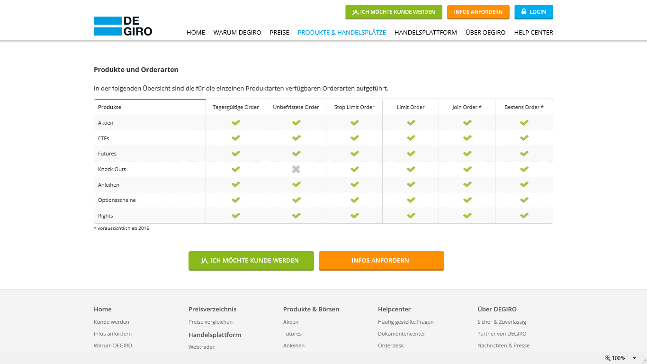This screenshot has height=364, width=647.
Task: Click the DEGIRO logo
Action: (x=123, y=26)
